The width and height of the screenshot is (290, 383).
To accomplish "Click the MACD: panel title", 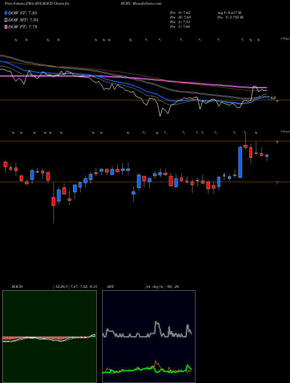I will (17, 287).
